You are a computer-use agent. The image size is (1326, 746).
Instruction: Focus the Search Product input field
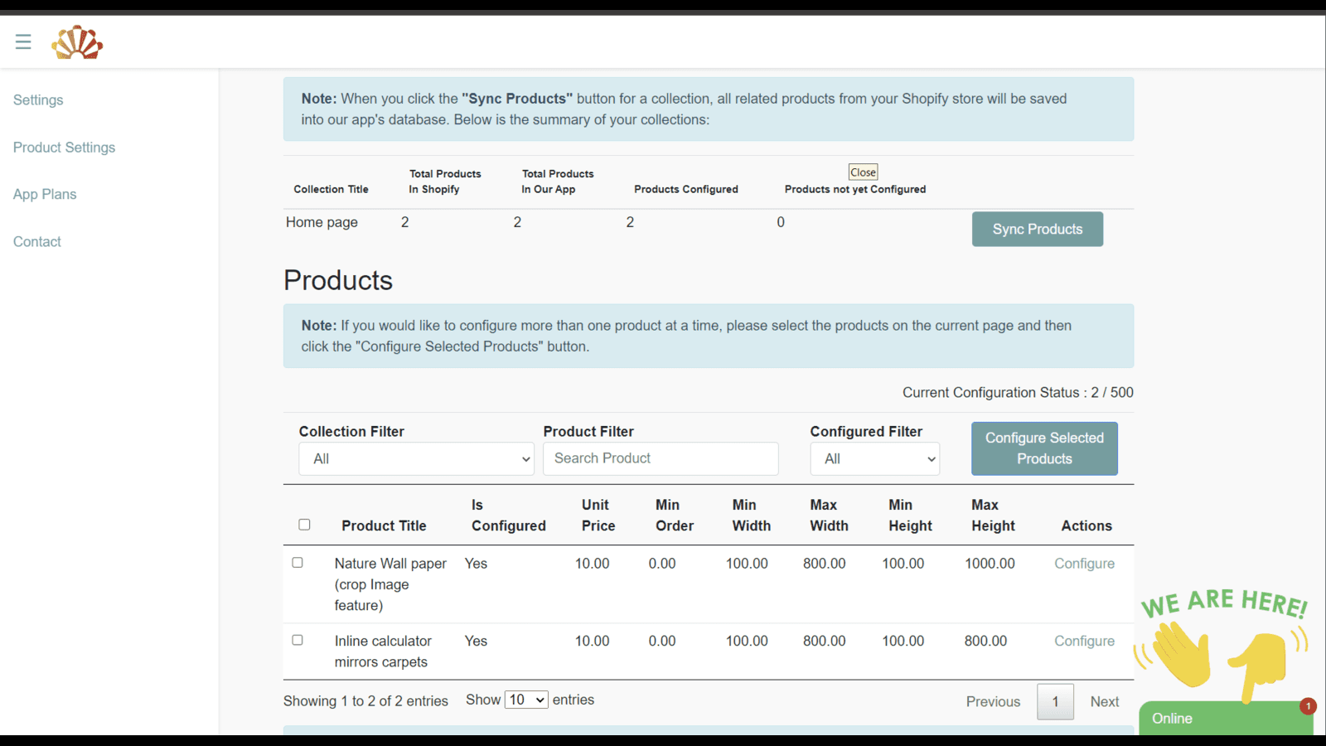pos(661,459)
